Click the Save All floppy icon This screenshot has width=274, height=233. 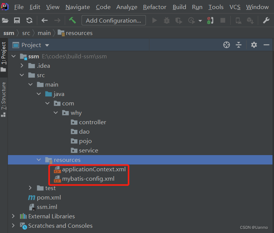[17, 20]
